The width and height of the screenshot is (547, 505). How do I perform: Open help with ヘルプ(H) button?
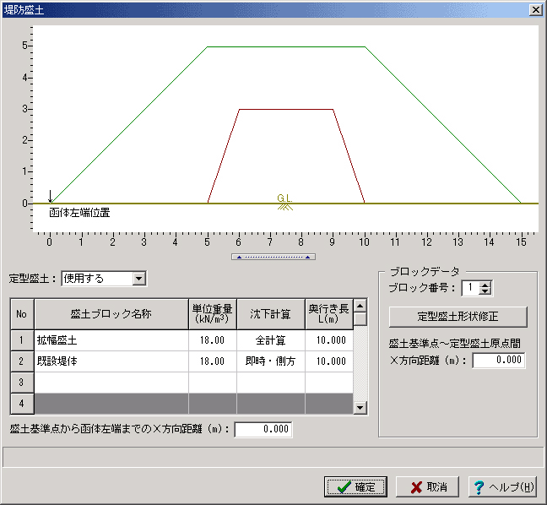pos(503,486)
